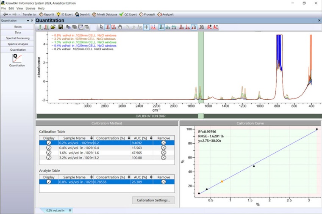Toggle display of 1.6% vol/vol calibration row
Image resolution: width=322 pixels, height=214 pixels.
(49, 153)
